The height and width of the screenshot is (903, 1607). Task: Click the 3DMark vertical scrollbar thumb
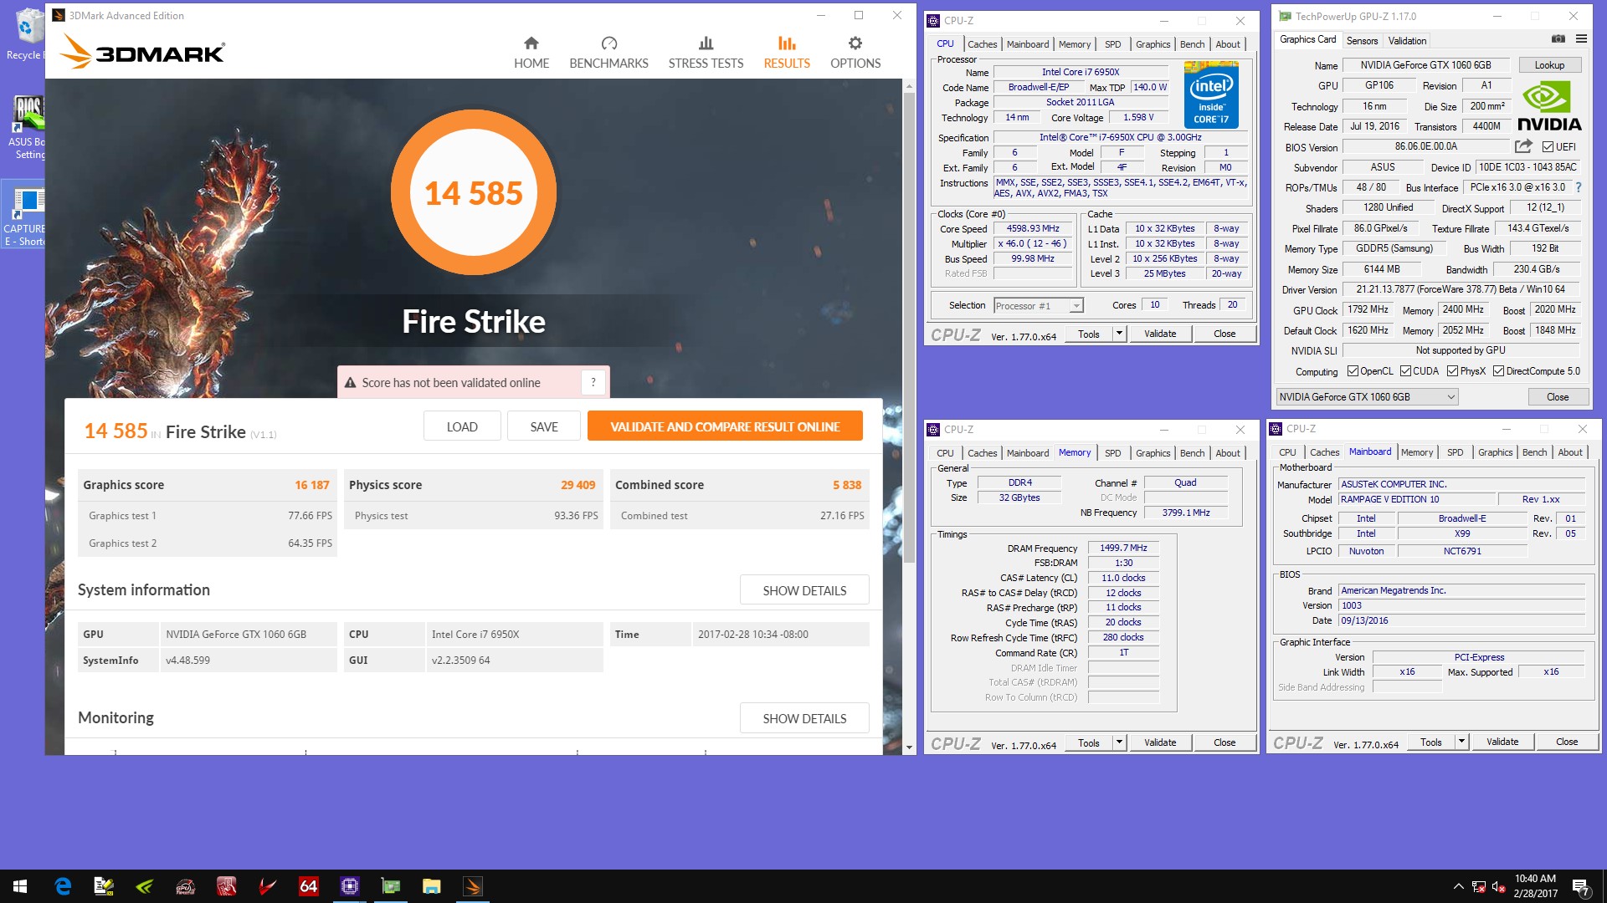[909, 326]
